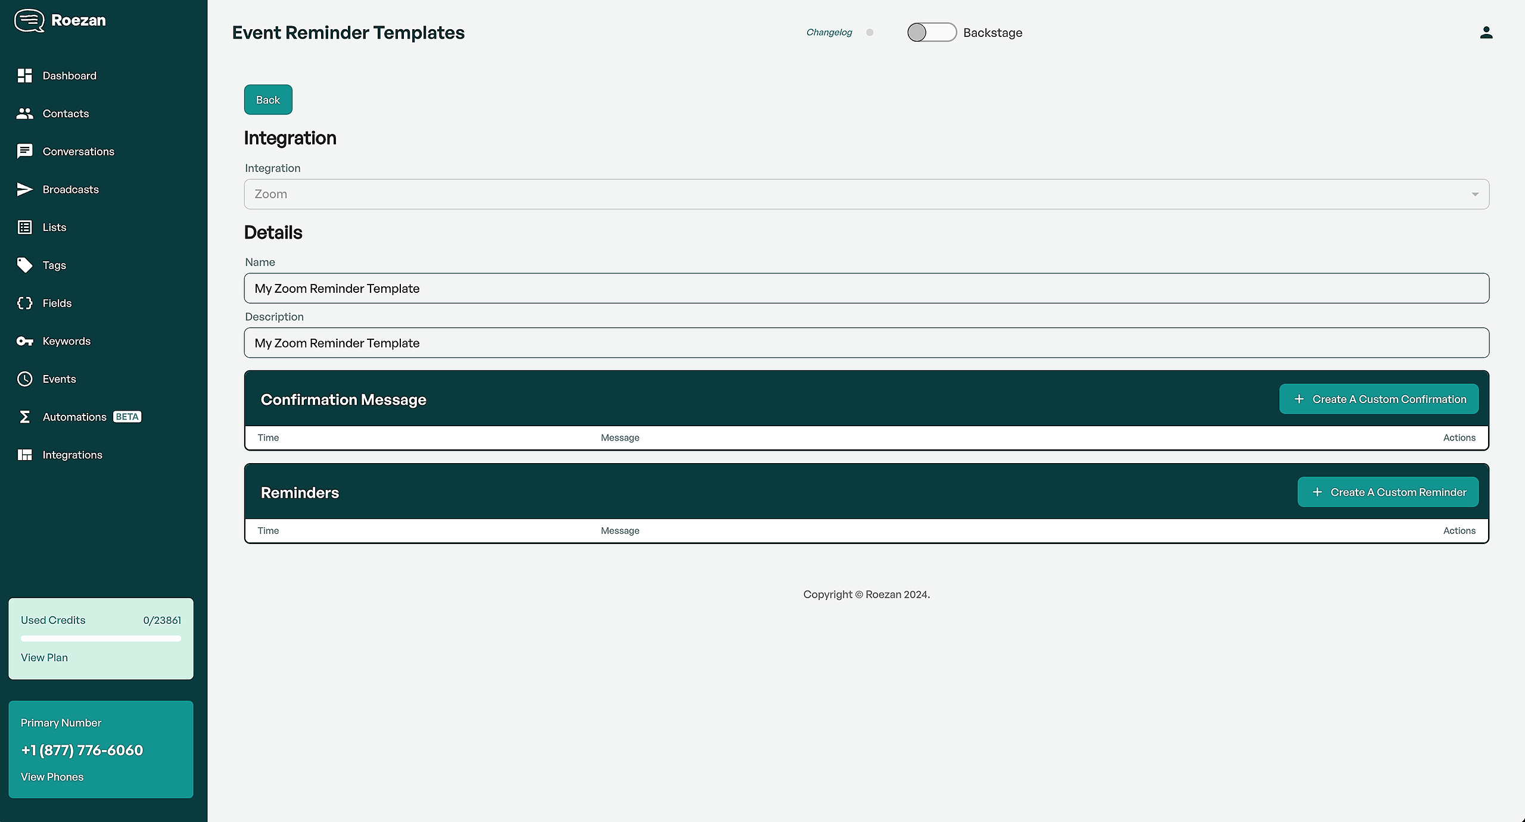Screen dimensions: 1525x822
Task: Click the Fields curly braces icon
Action: [24, 303]
